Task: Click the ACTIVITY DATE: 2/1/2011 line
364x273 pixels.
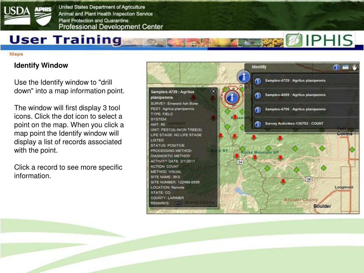Action: 173,161
